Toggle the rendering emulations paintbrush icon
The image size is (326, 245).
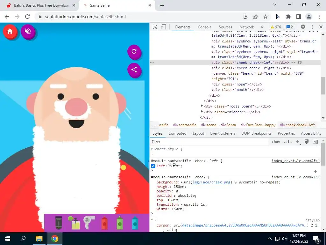click(x=307, y=142)
